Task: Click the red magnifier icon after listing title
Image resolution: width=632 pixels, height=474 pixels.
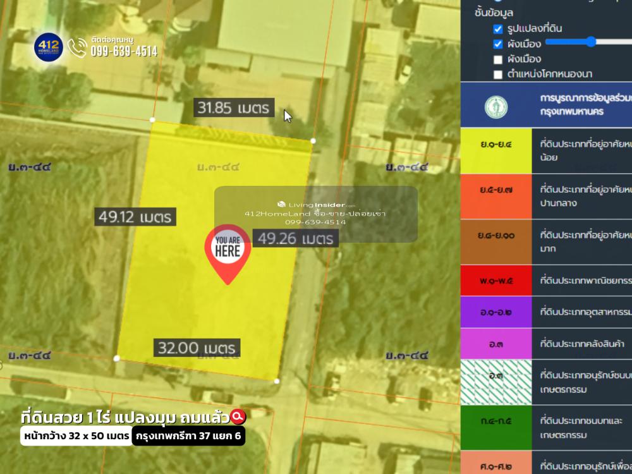Action: coord(238,416)
